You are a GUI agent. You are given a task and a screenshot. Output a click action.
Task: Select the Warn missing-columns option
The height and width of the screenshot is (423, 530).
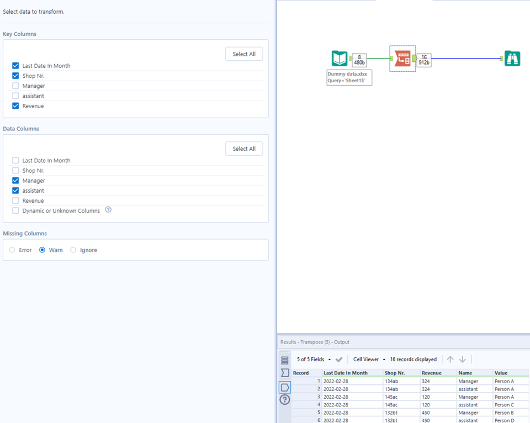pyautogui.click(x=43, y=250)
